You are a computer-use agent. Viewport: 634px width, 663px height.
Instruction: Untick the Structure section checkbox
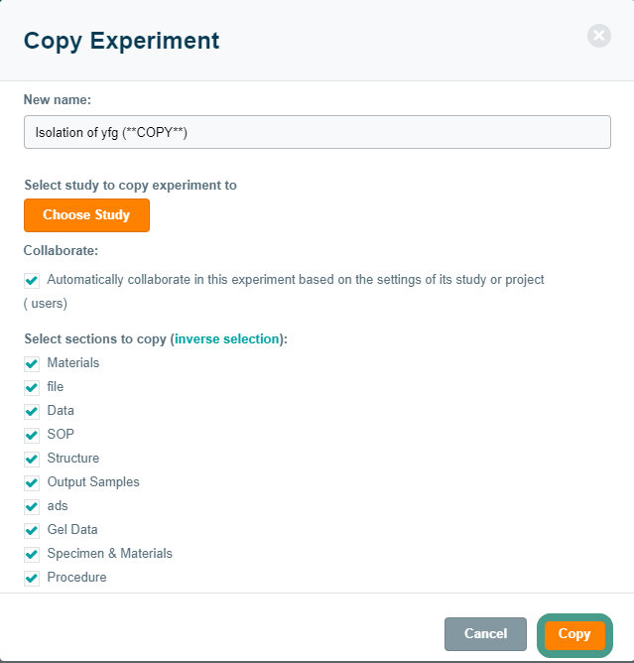coord(32,459)
